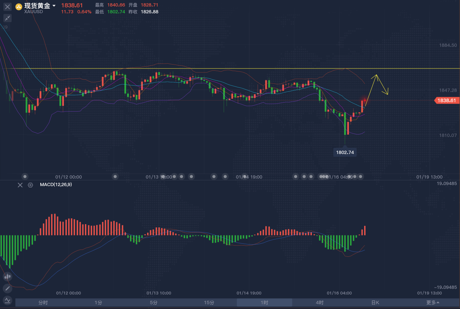Switch to the 分时 timeframe tab
Screen dimensions: 460x309
point(43,302)
